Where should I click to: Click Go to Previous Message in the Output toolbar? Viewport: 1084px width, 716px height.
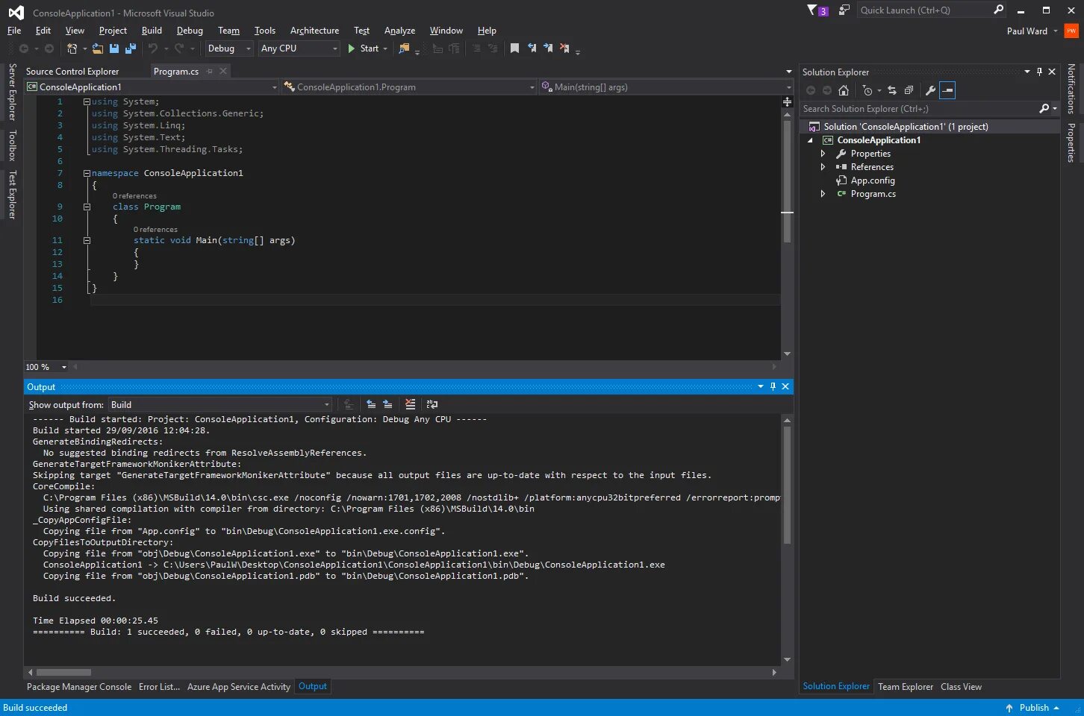tap(371, 404)
